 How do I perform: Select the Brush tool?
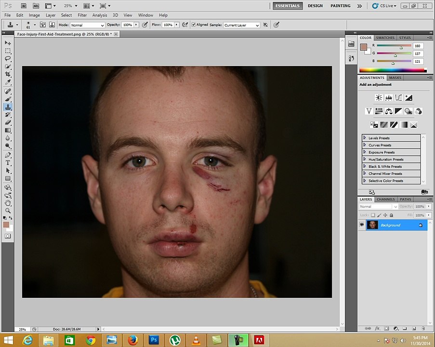pyautogui.click(x=8, y=99)
